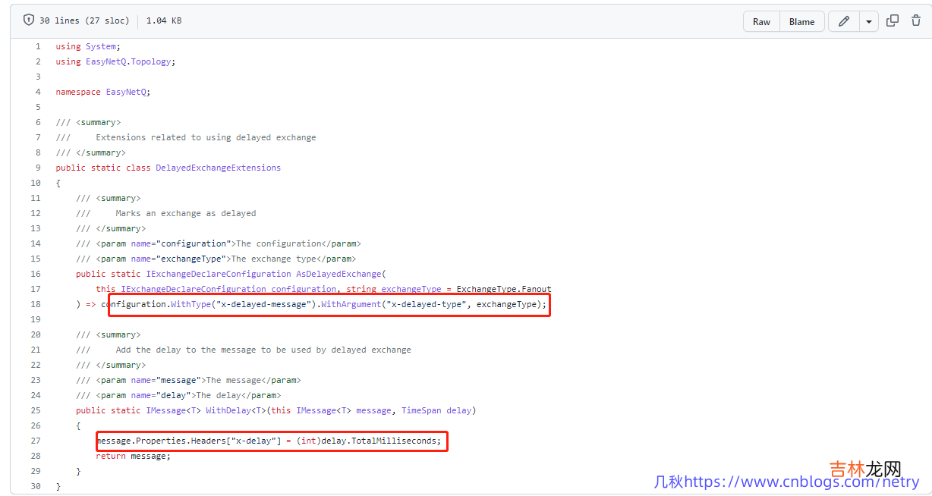Click the shield icon beside the line count

[x=29, y=20]
